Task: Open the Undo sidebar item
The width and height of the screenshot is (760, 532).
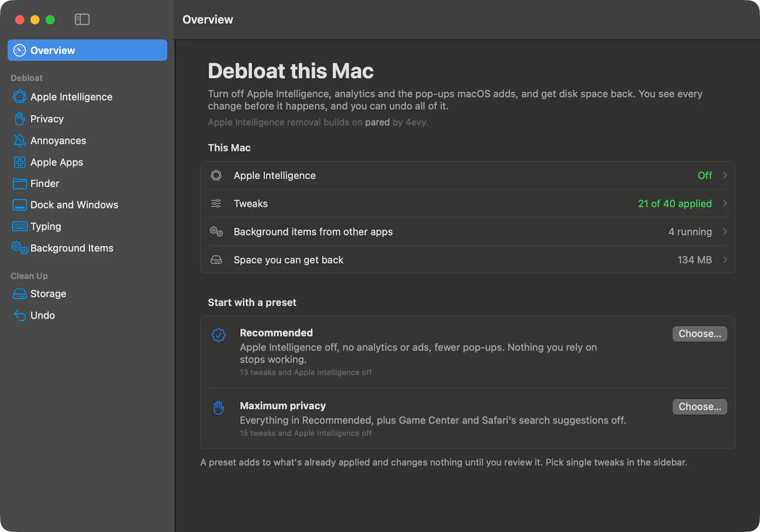Action: pyautogui.click(x=87, y=315)
